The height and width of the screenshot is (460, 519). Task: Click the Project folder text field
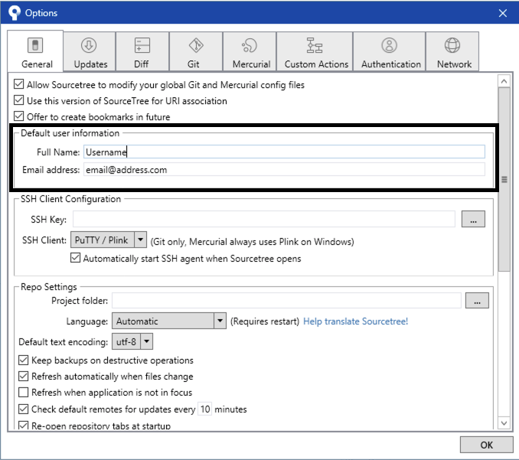click(286, 301)
